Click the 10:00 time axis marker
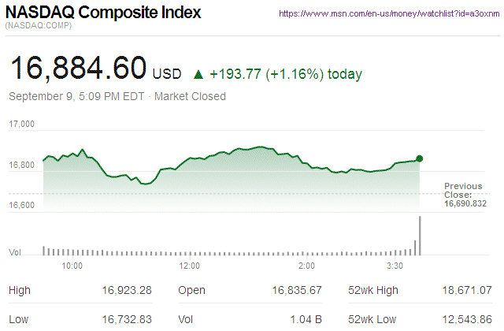 72,266
